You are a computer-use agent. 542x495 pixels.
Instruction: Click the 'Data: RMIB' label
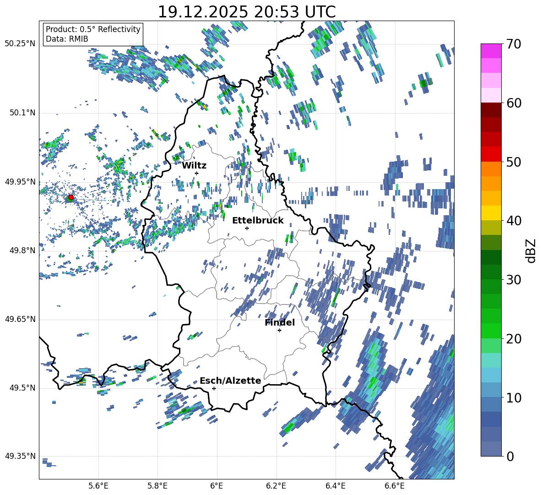click(67, 39)
